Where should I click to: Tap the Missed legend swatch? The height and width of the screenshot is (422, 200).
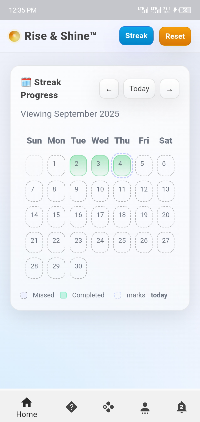(24, 295)
